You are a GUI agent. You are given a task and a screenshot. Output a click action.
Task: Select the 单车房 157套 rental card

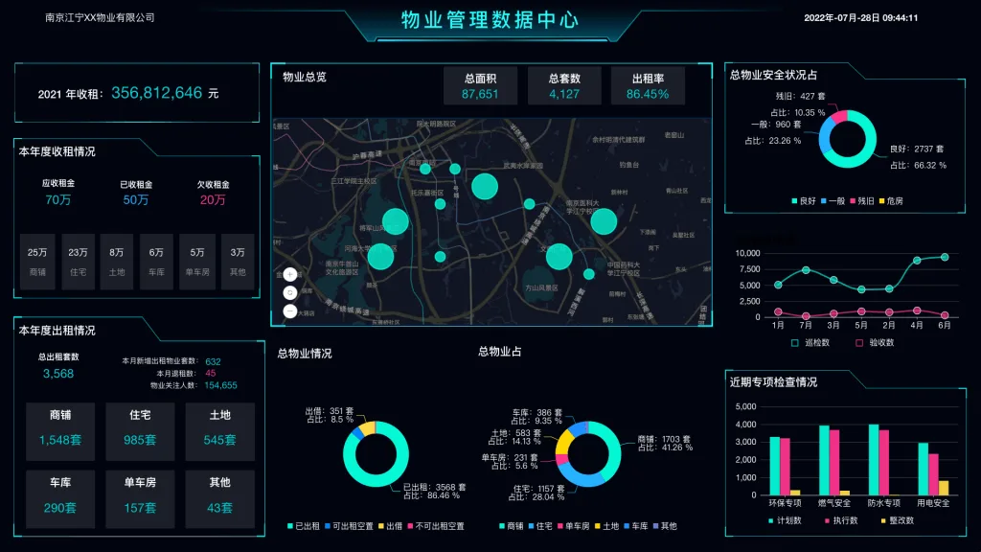click(140, 498)
